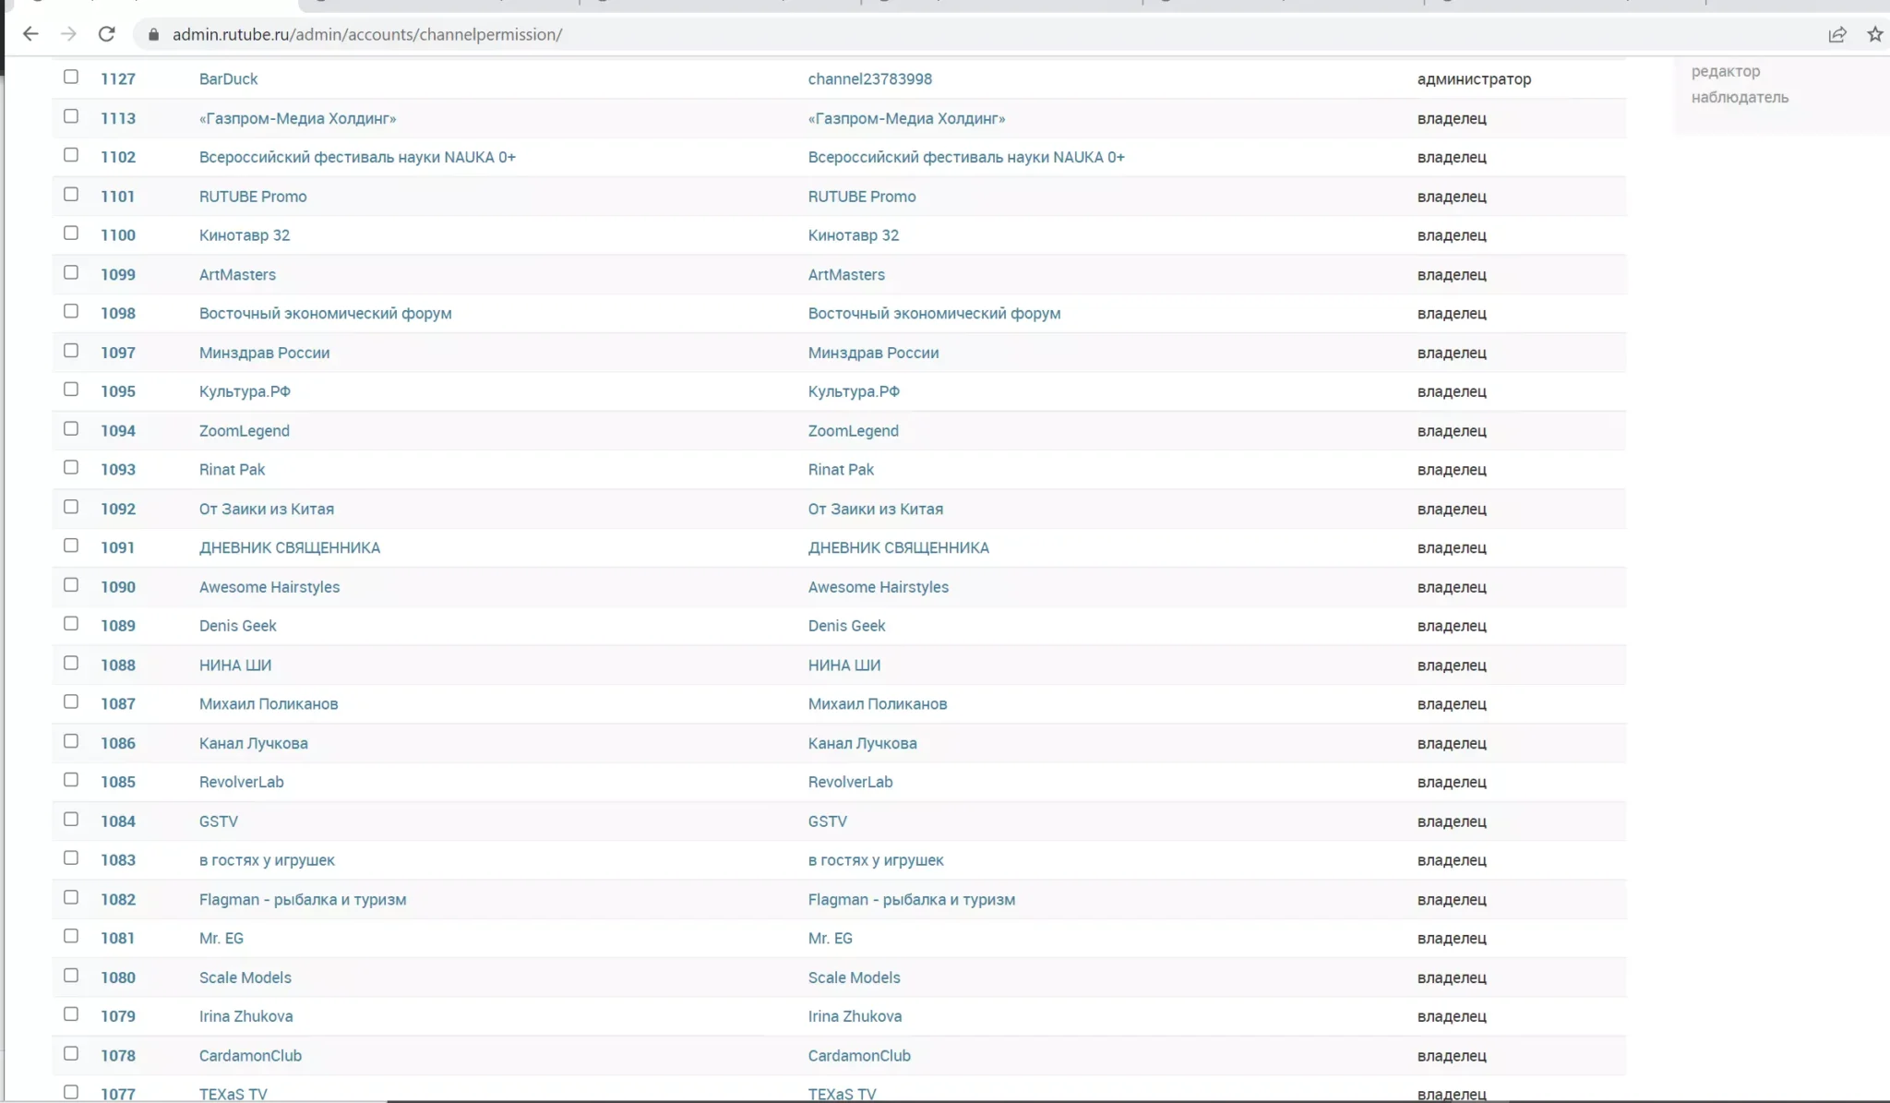Screen dimensions: 1890x1103
Task: Check the row 1101 RUTUBE Promo box
Action: point(71,194)
